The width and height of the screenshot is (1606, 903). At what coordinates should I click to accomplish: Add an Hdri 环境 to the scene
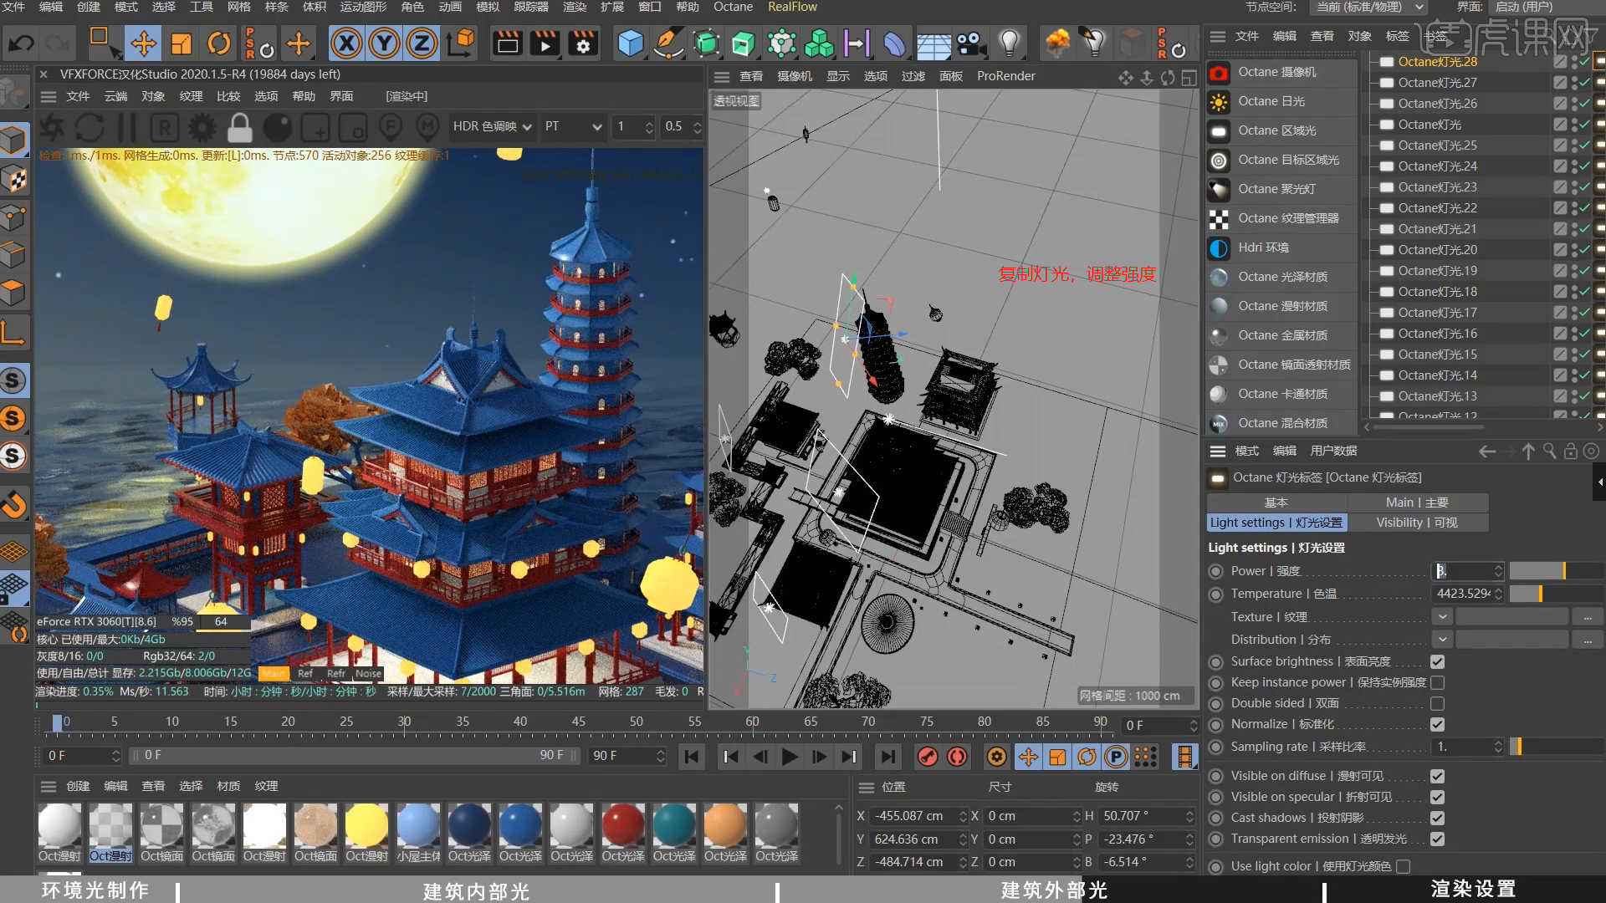coord(1263,247)
